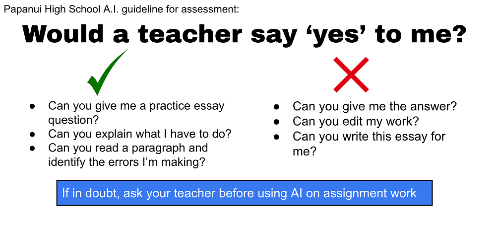Click the 'Can you edit my work?' item
The height and width of the screenshot is (226, 496).
(x=356, y=121)
